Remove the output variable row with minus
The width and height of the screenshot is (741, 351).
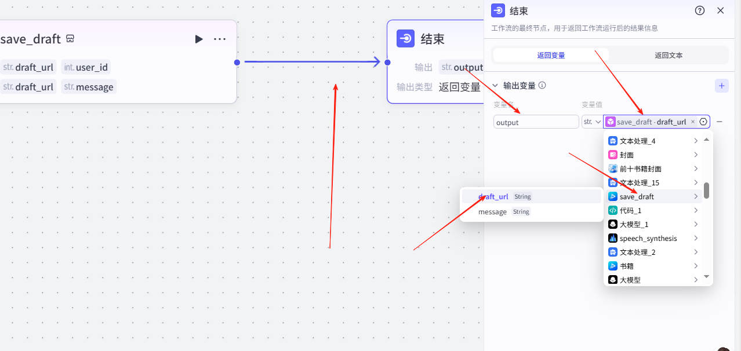point(720,122)
